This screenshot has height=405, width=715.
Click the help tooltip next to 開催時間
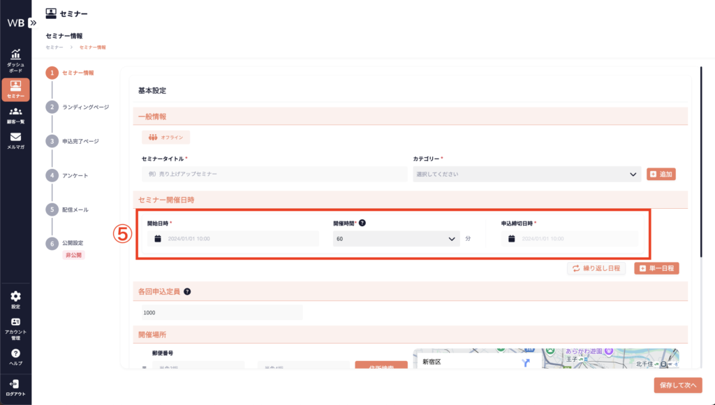click(x=362, y=223)
